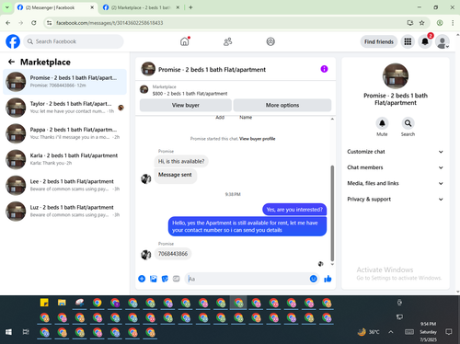Expand the Privacy & support section

click(396, 200)
